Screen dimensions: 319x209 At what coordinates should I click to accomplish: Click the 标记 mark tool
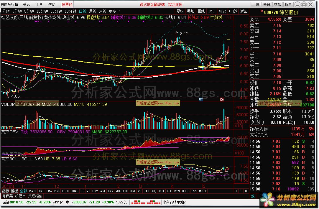(x=222, y=11)
